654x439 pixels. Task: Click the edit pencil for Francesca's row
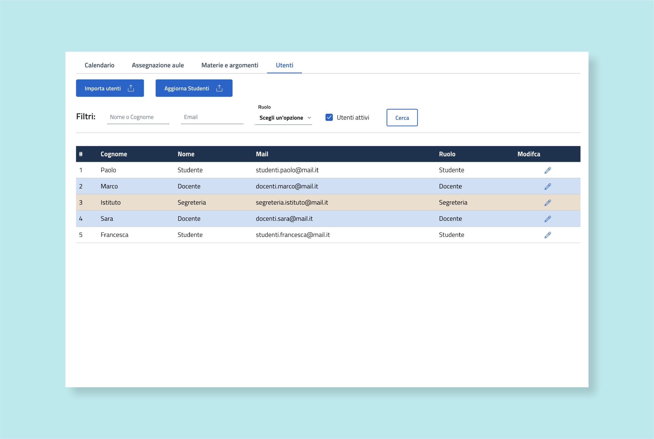pos(547,235)
